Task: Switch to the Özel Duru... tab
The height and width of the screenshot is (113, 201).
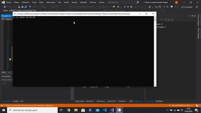Action: [101, 101]
